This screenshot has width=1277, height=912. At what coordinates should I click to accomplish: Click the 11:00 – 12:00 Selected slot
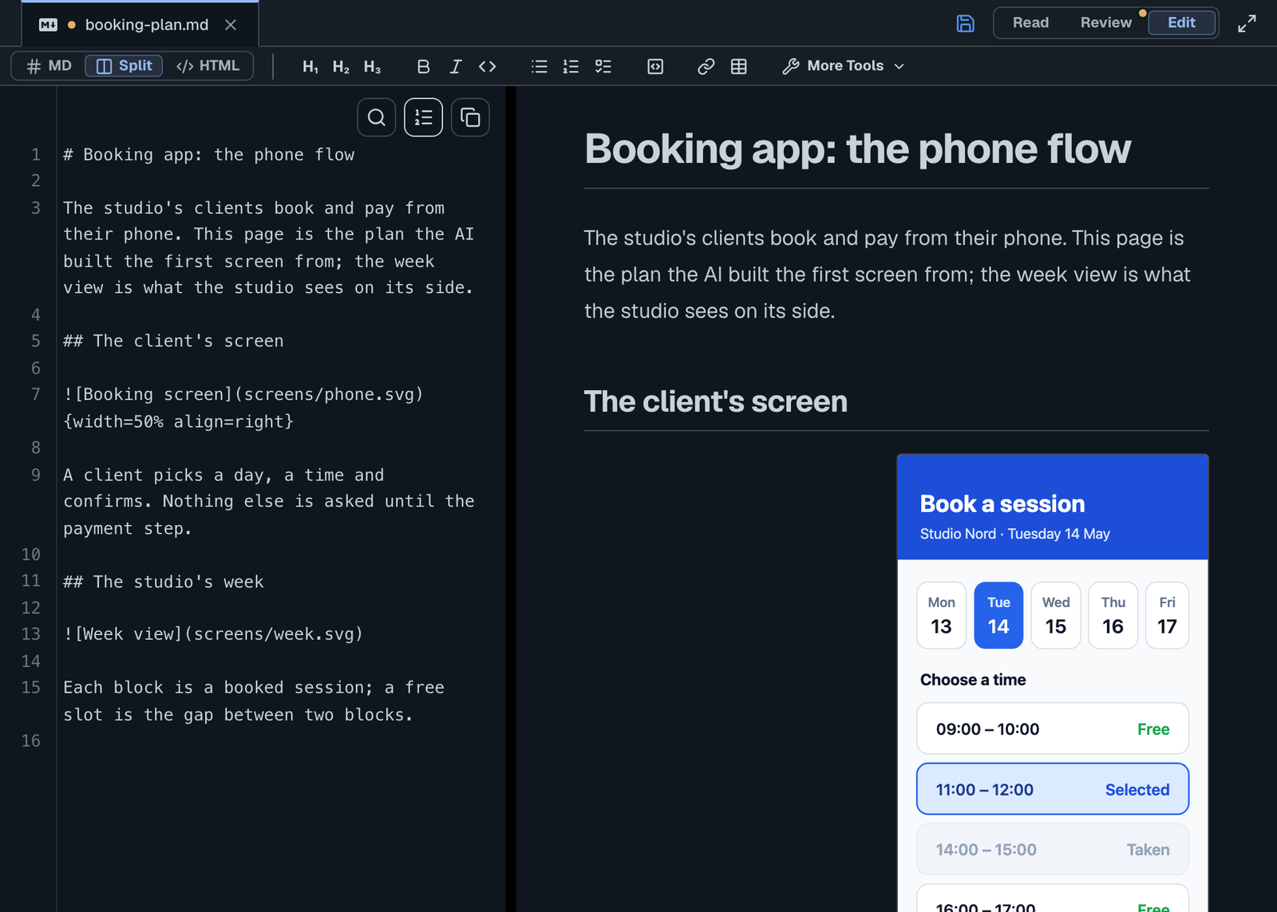(1053, 789)
